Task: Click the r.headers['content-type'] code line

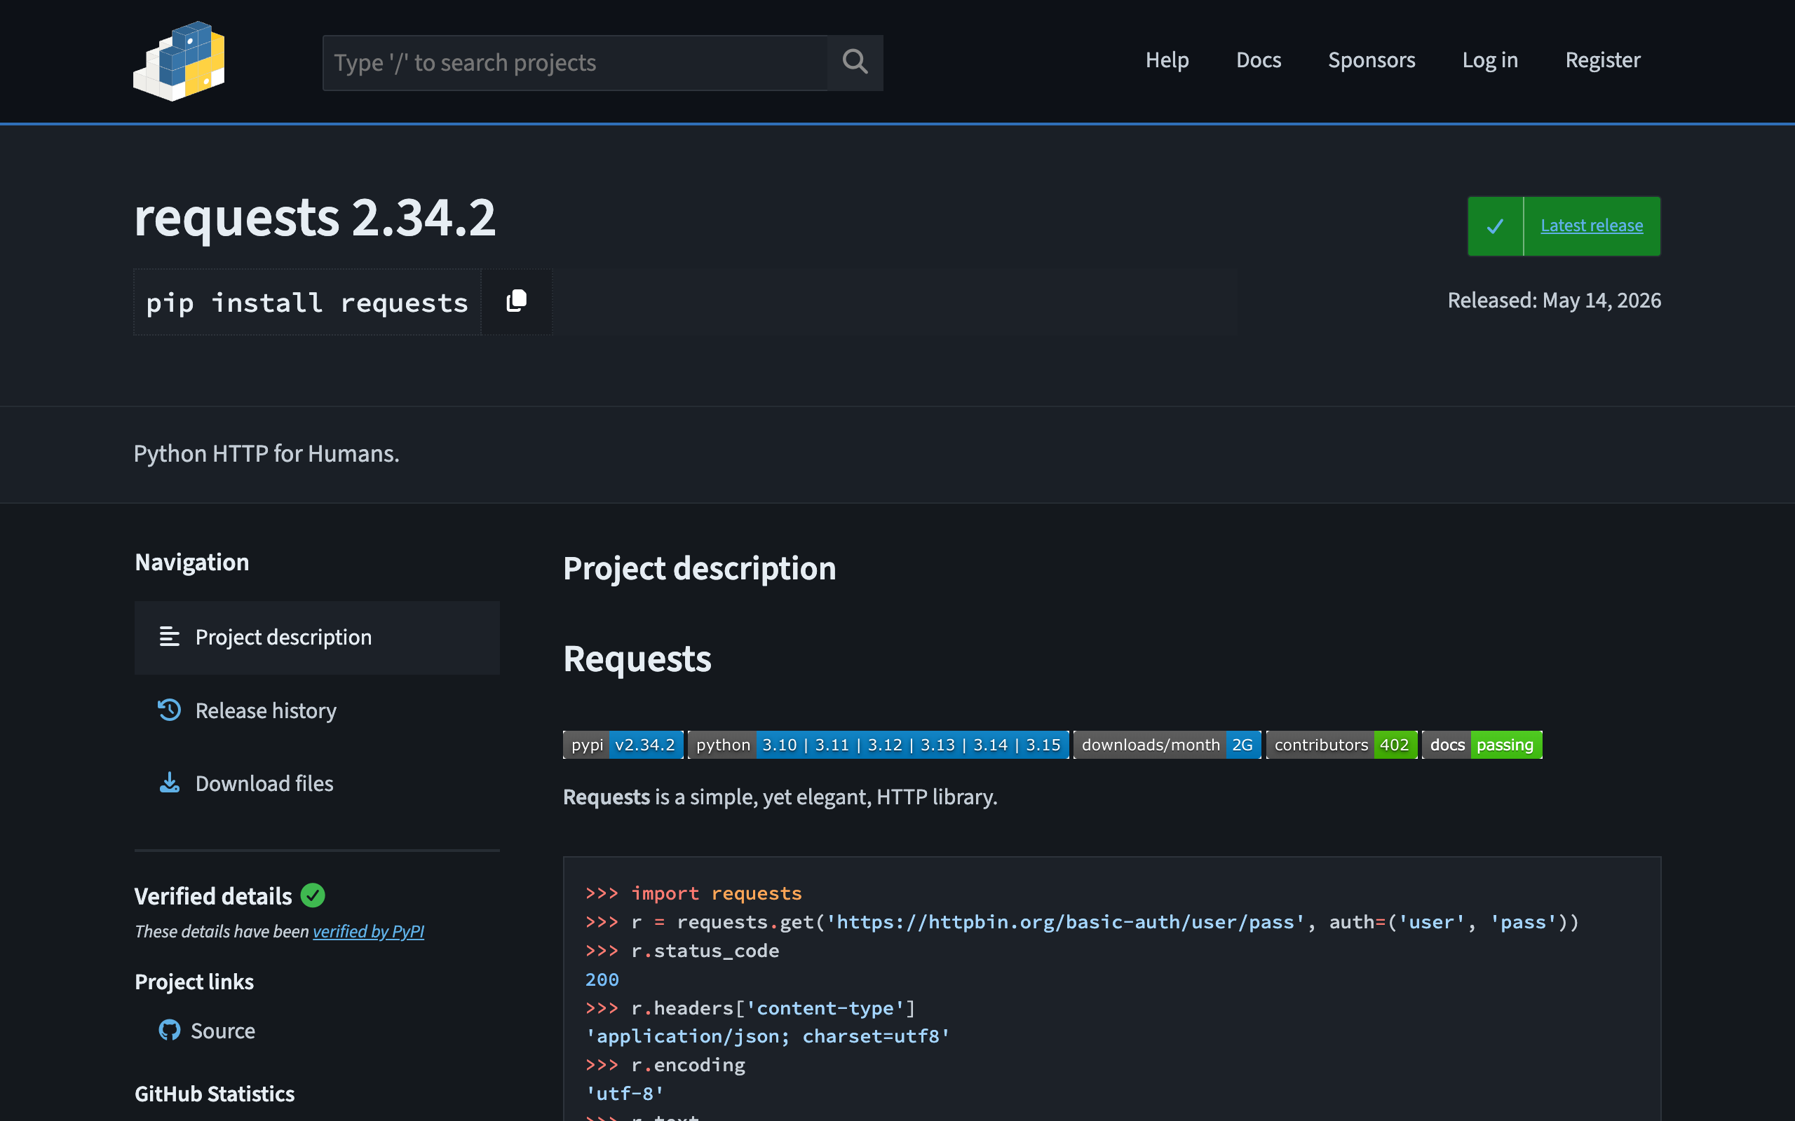Action: (x=751, y=1008)
